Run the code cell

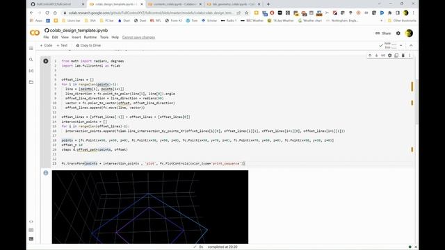[46, 61]
